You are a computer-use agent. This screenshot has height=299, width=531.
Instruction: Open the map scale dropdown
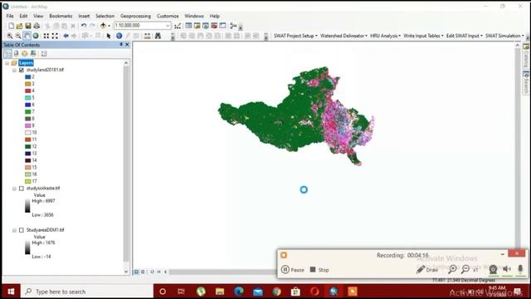(x=168, y=26)
